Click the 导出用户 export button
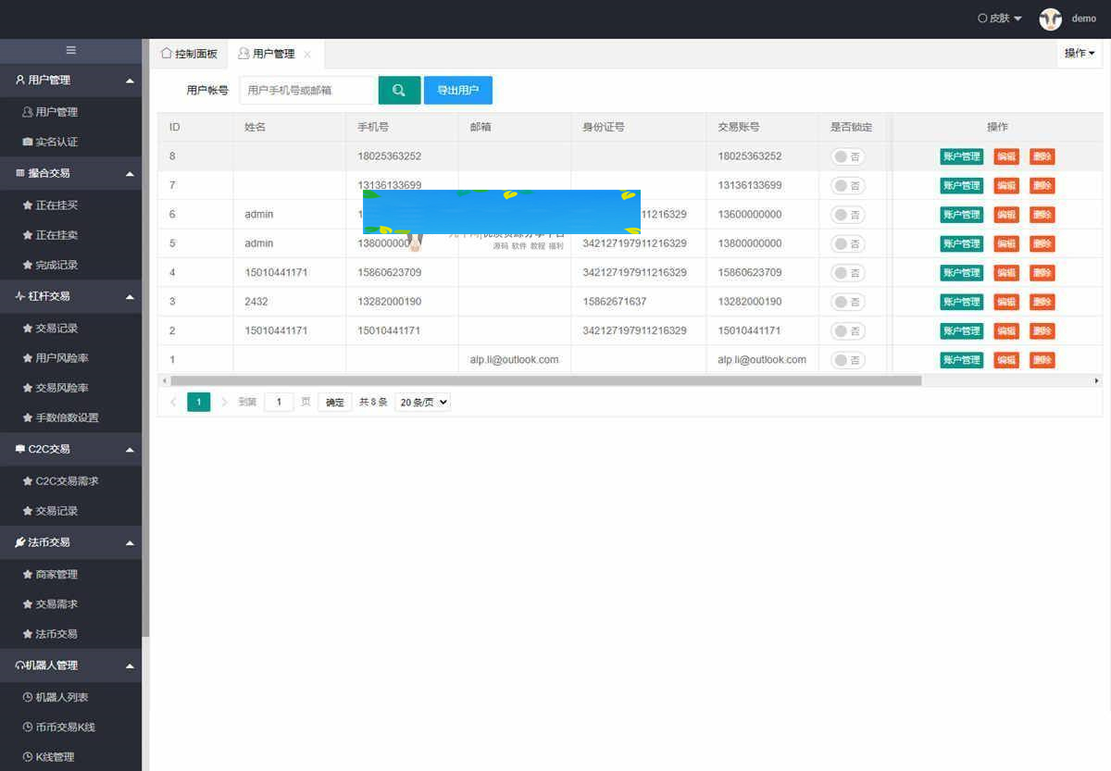The height and width of the screenshot is (771, 1111). (x=457, y=90)
